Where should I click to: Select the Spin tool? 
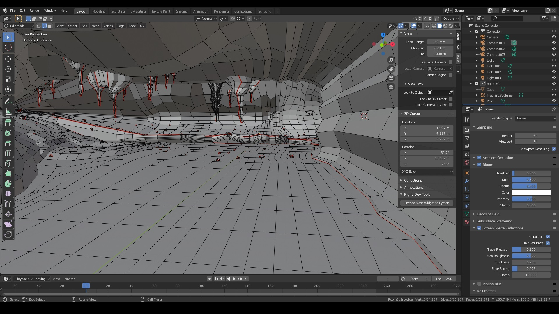(8, 184)
